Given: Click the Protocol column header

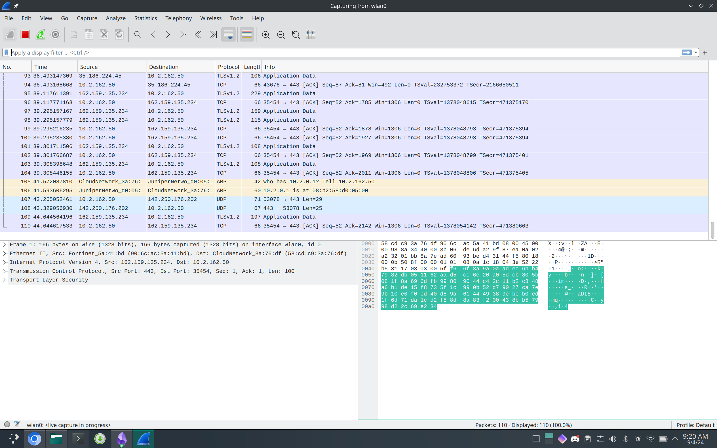Looking at the screenshot, I should 228,67.
